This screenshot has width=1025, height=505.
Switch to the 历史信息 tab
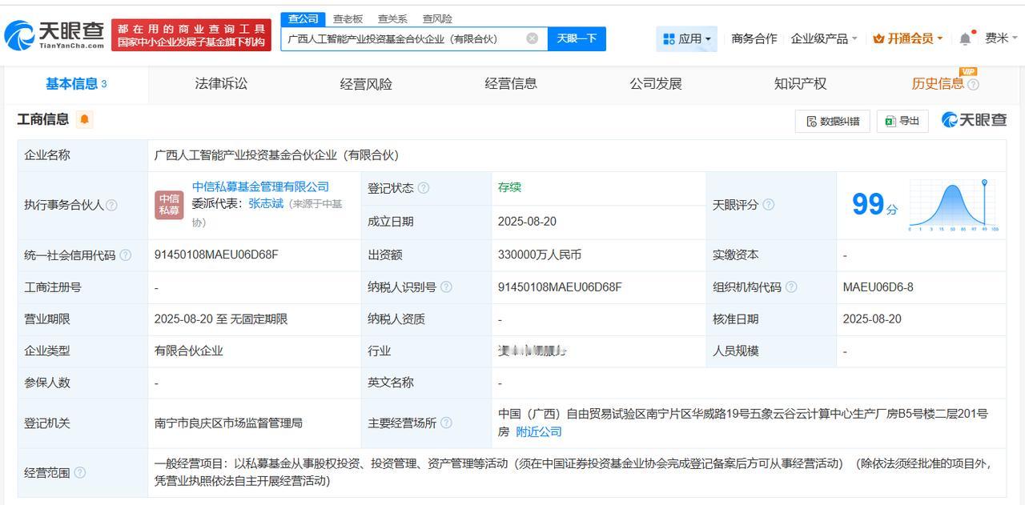click(938, 84)
